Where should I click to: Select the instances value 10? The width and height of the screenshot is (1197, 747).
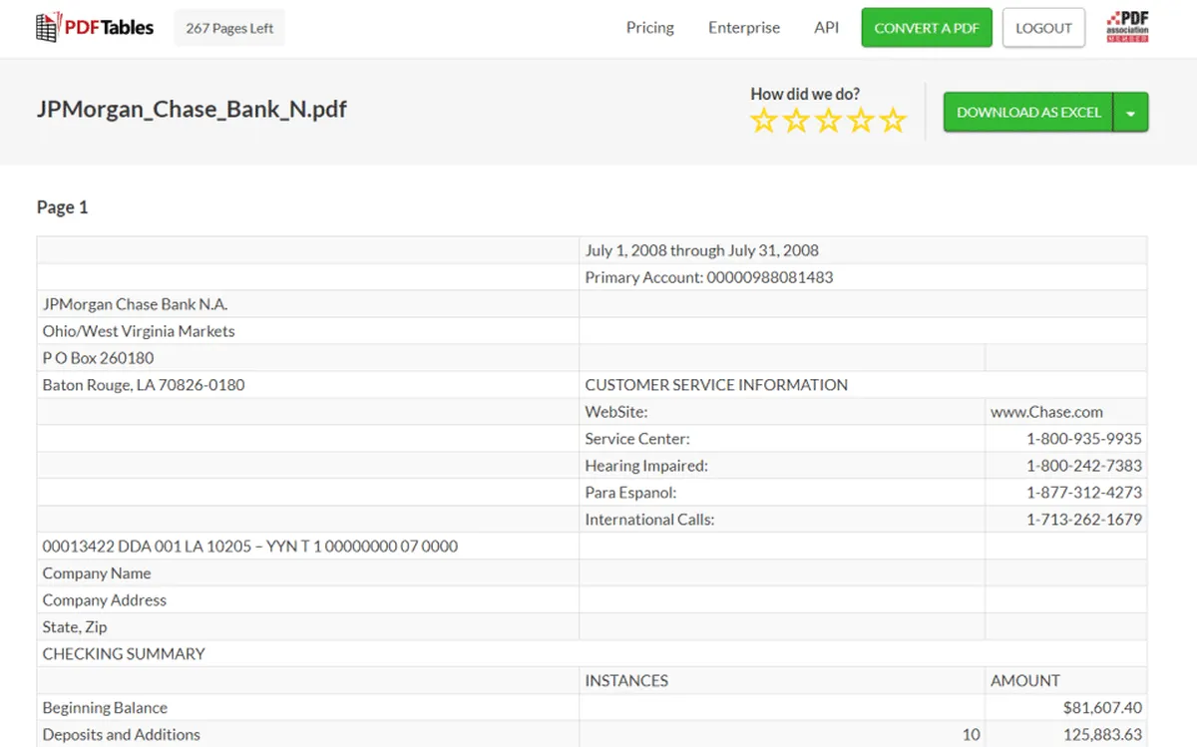pos(971,735)
